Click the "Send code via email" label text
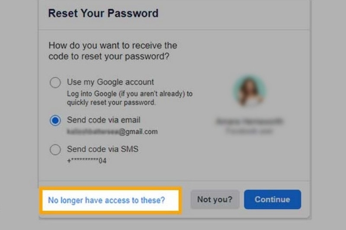This screenshot has width=346, height=230. coord(103,120)
